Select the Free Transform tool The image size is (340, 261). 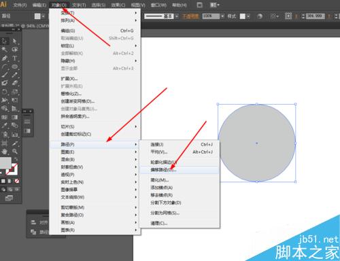[14, 100]
